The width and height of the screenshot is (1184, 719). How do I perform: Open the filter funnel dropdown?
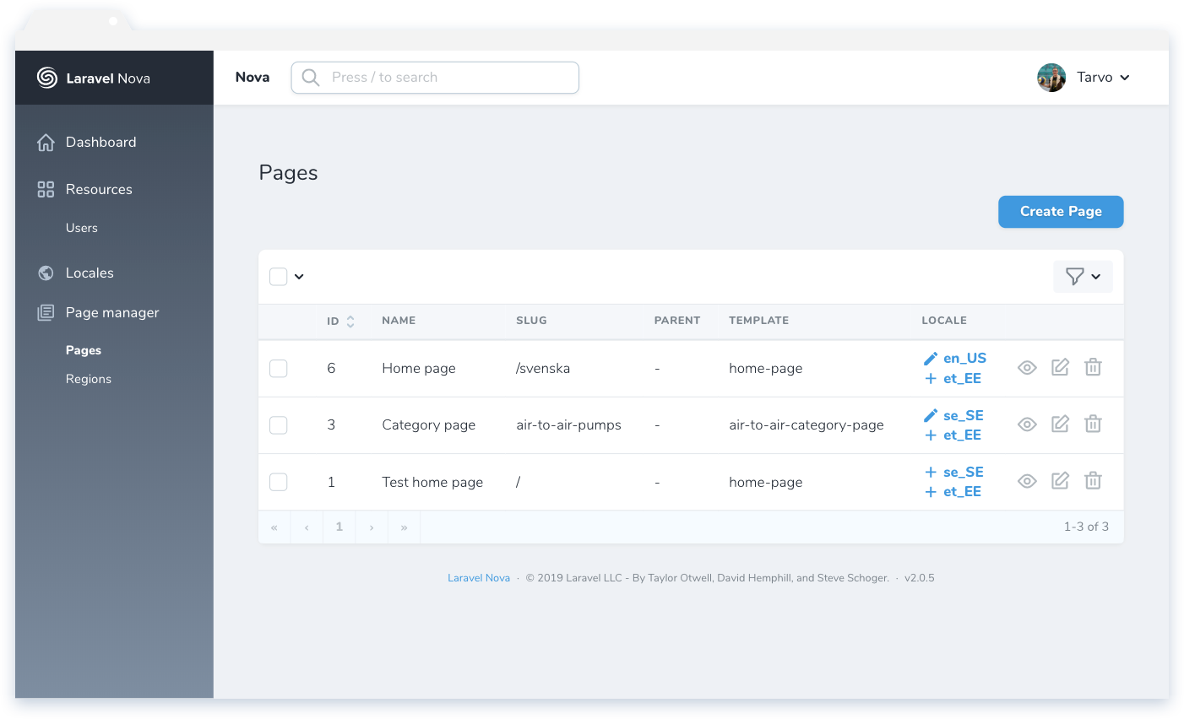point(1083,277)
